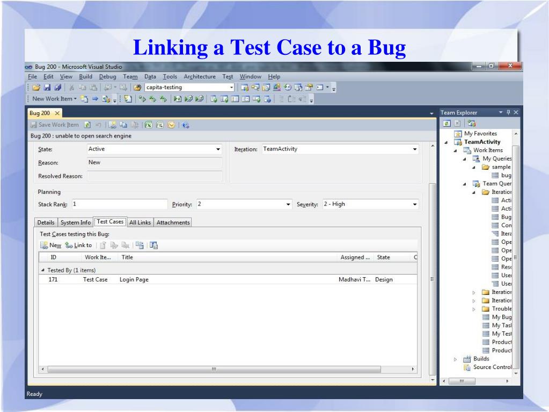Open the File menu
549x412 pixels.
click(x=33, y=76)
